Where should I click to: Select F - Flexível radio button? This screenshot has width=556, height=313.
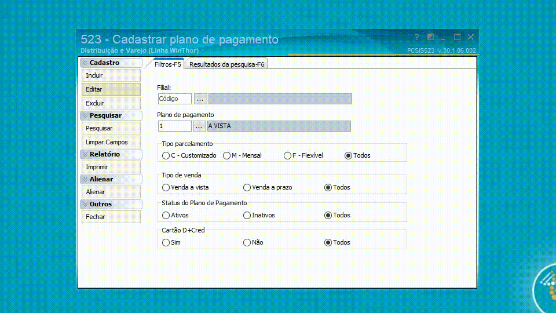[287, 156]
